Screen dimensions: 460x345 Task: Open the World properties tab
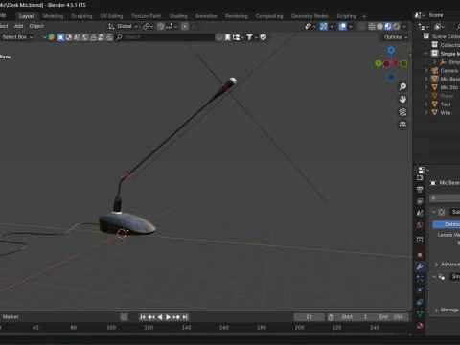420,225
